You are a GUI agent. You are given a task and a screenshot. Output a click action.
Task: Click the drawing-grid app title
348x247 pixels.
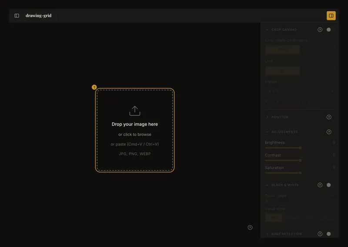[x=38, y=16]
